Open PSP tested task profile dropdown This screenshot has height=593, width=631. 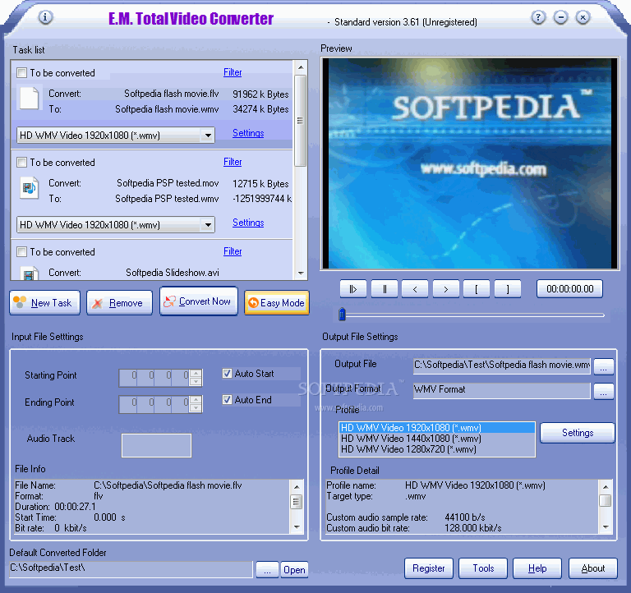coord(208,224)
